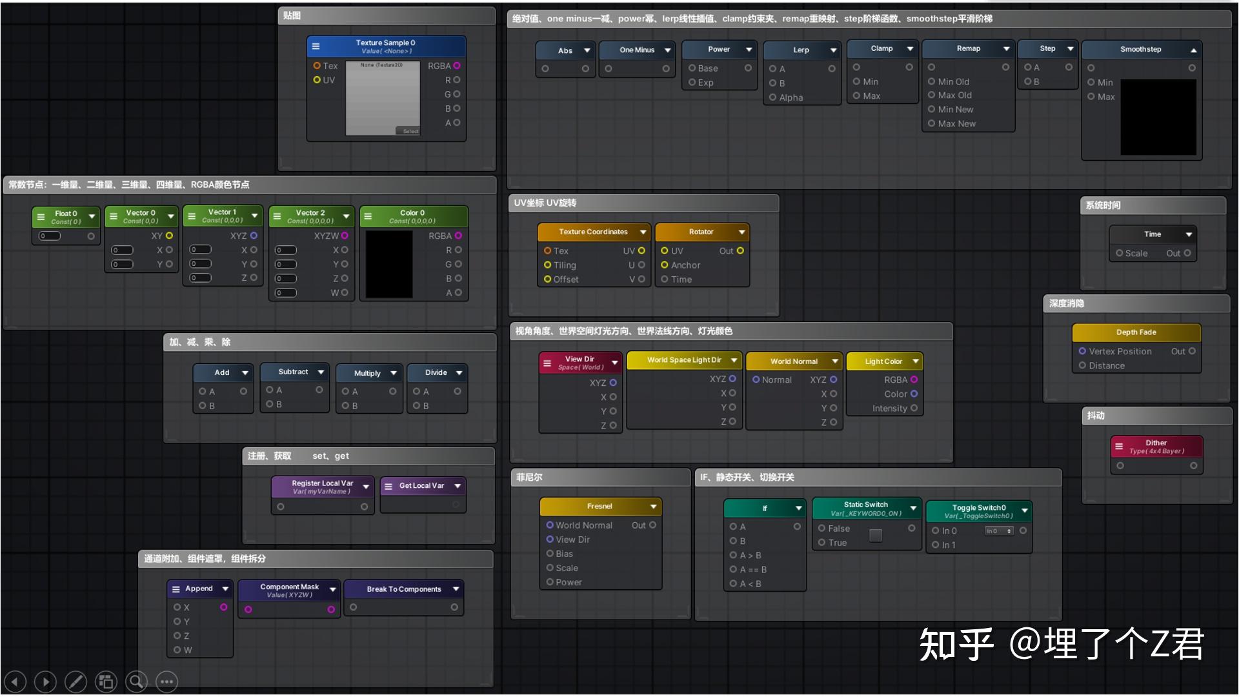The image size is (1239, 697).
Task: Click the Get Local Var node menu icon
Action: click(390, 485)
